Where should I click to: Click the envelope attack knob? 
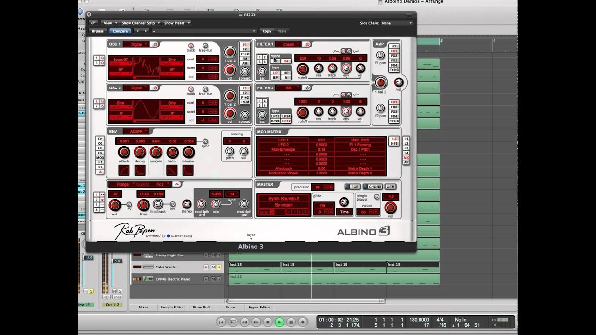point(123,152)
